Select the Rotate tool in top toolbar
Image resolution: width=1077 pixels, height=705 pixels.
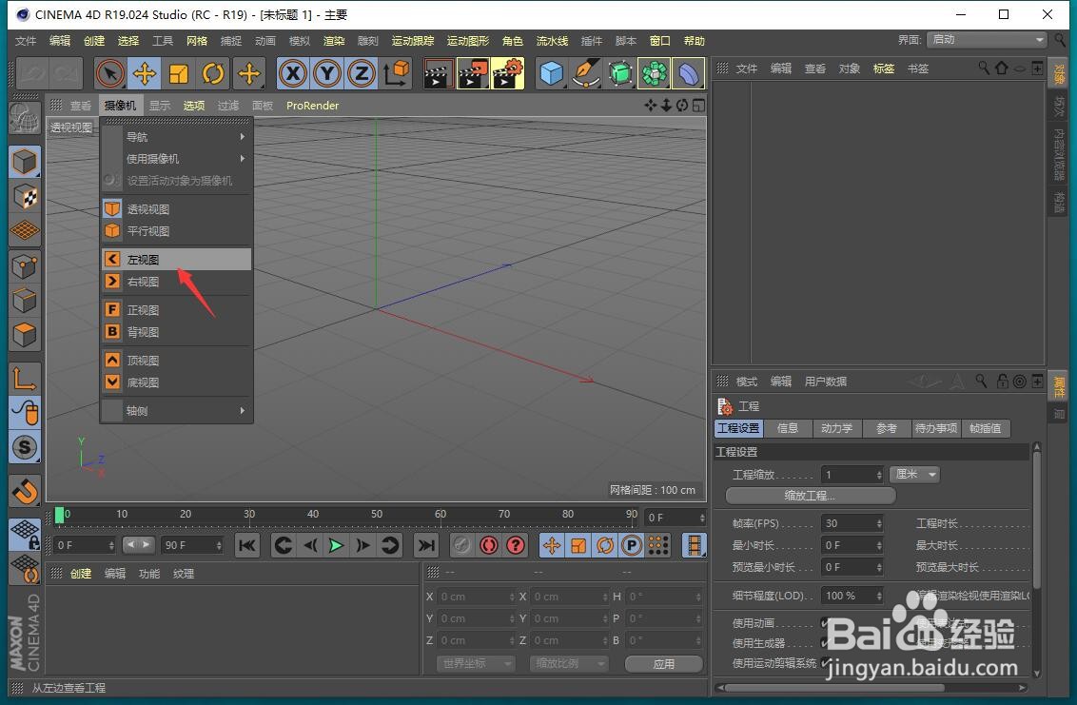pyautogui.click(x=213, y=73)
